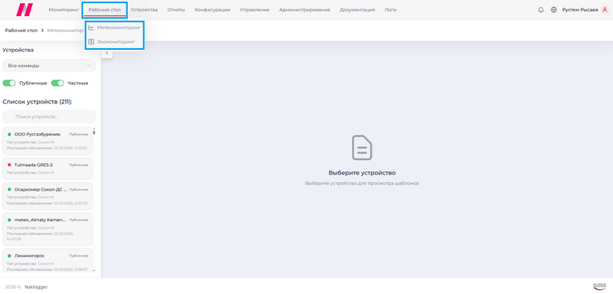Click Рабочий стол breadcrumb link
The image size is (613, 294).
21,30
